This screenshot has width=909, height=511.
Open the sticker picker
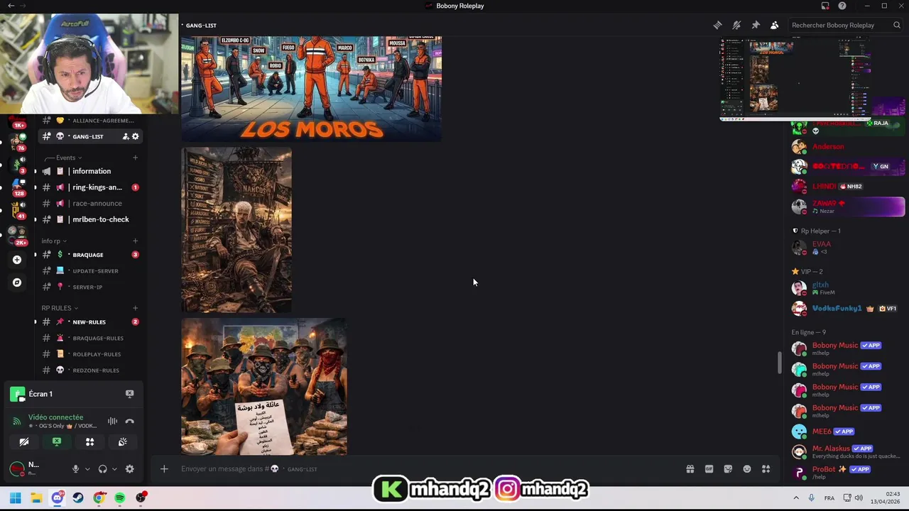[728, 469]
